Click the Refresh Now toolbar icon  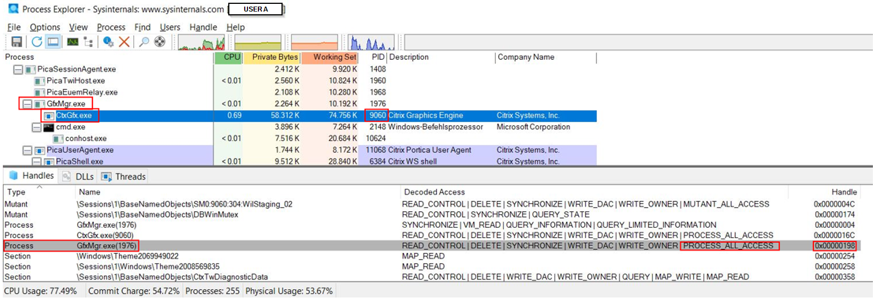pos(37,42)
